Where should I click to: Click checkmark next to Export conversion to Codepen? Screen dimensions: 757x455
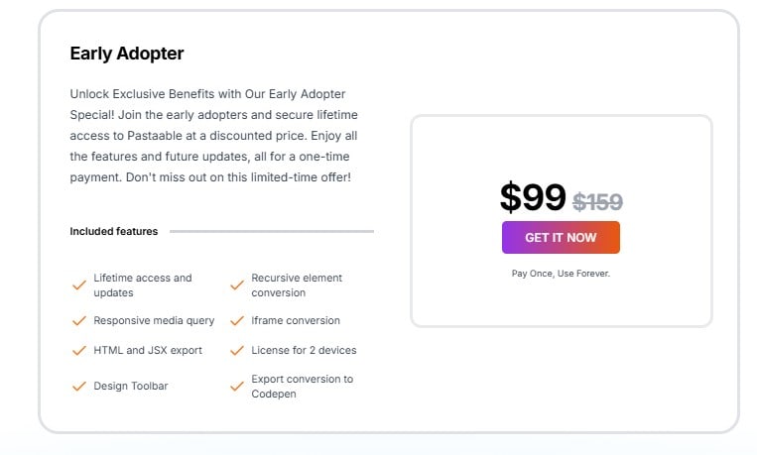[237, 387]
